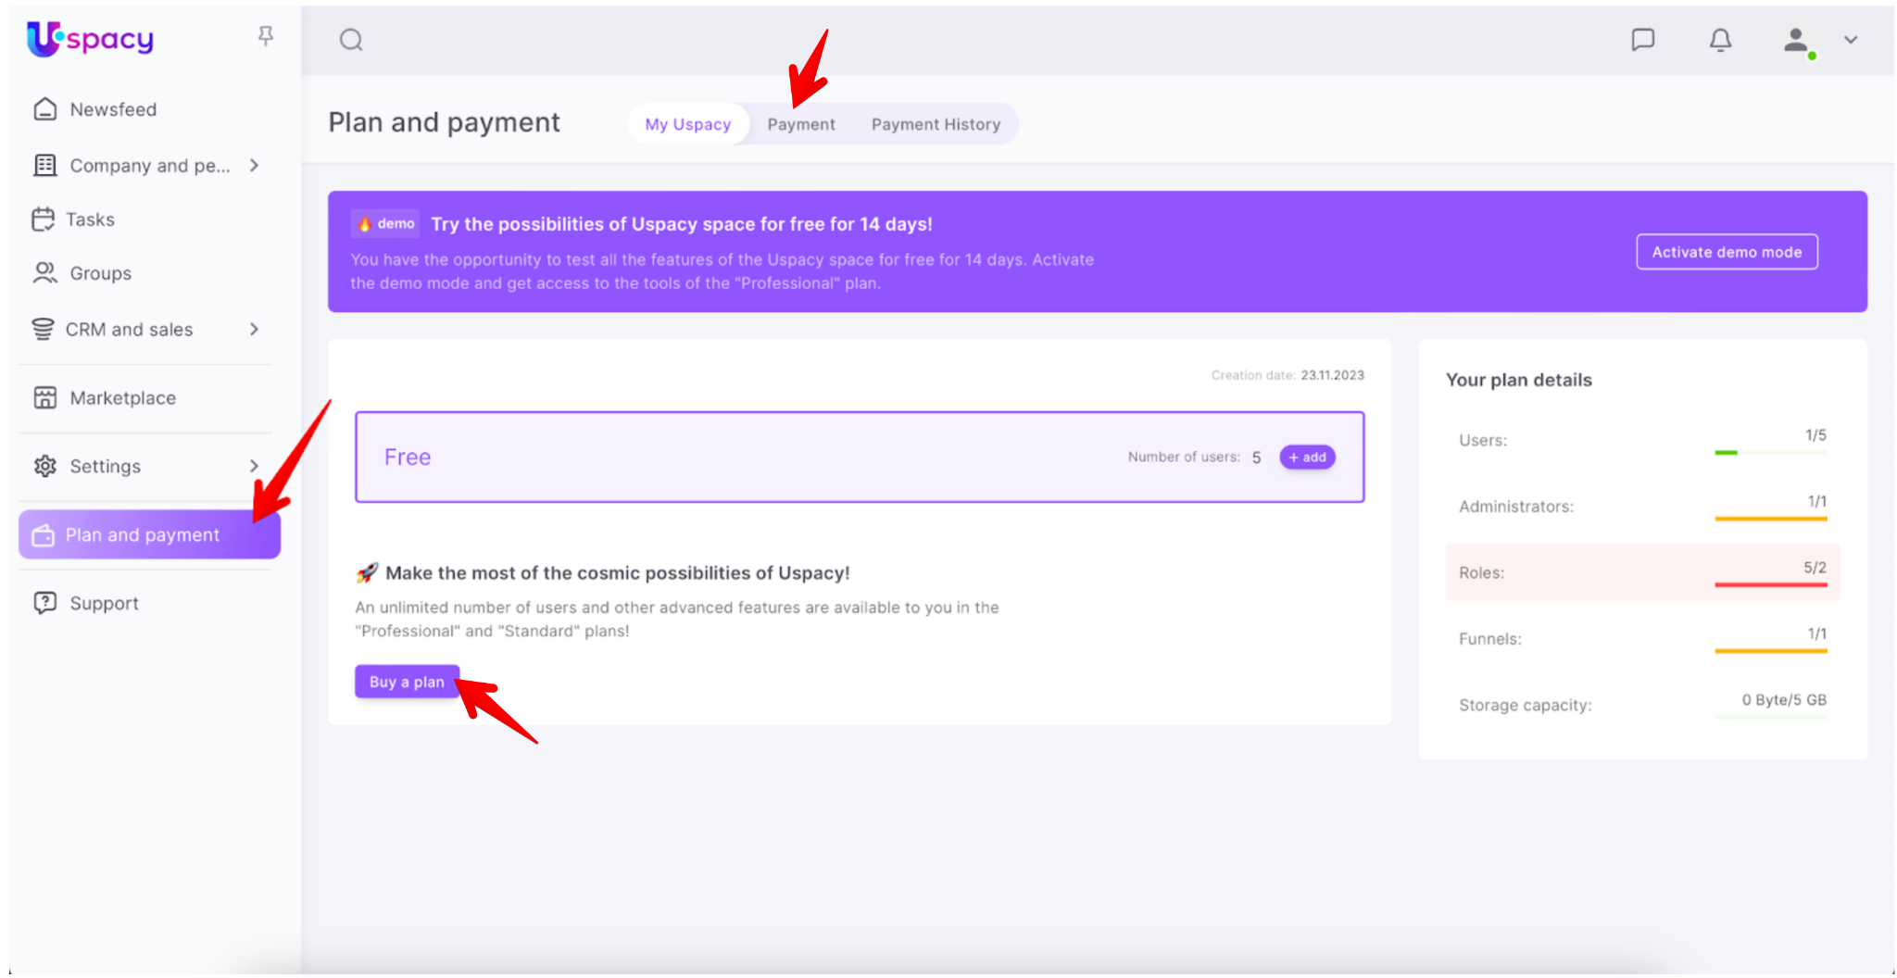The height and width of the screenshot is (978, 1897).
Task: Open notifications bell
Action: pyautogui.click(x=1720, y=40)
